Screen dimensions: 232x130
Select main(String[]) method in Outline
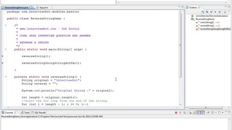[210, 22]
